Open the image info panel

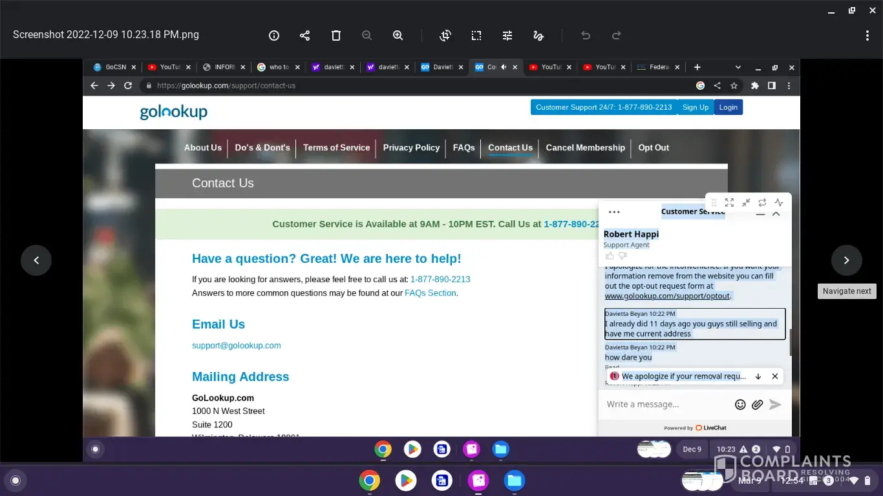[x=274, y=36]
